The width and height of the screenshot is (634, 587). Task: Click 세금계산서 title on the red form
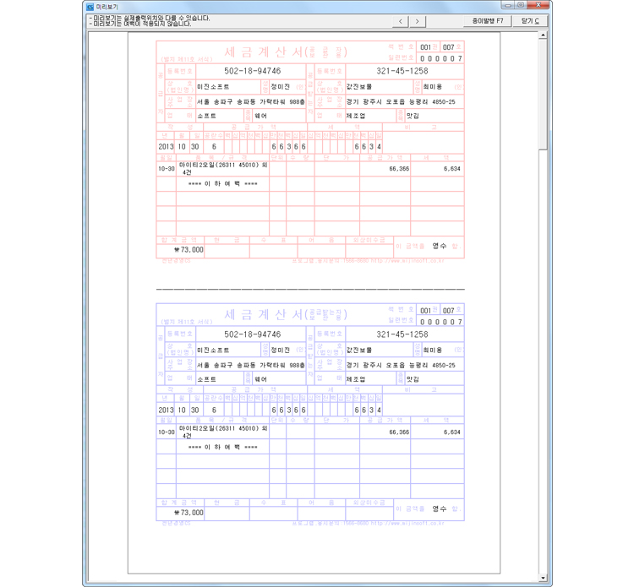point(264,52)
